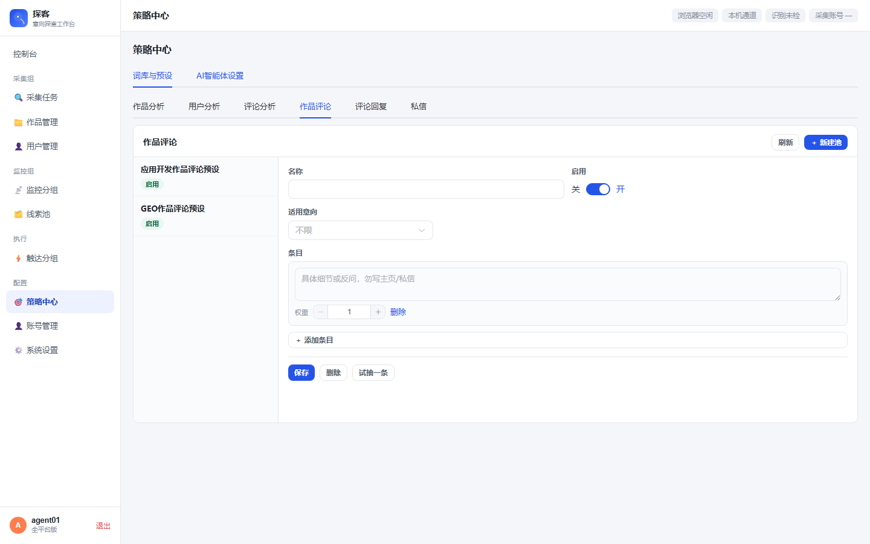The width and height of the screenshot is (870, 544).
Task: Click the 作品管理 folder icon
Action: coord(18,122)
